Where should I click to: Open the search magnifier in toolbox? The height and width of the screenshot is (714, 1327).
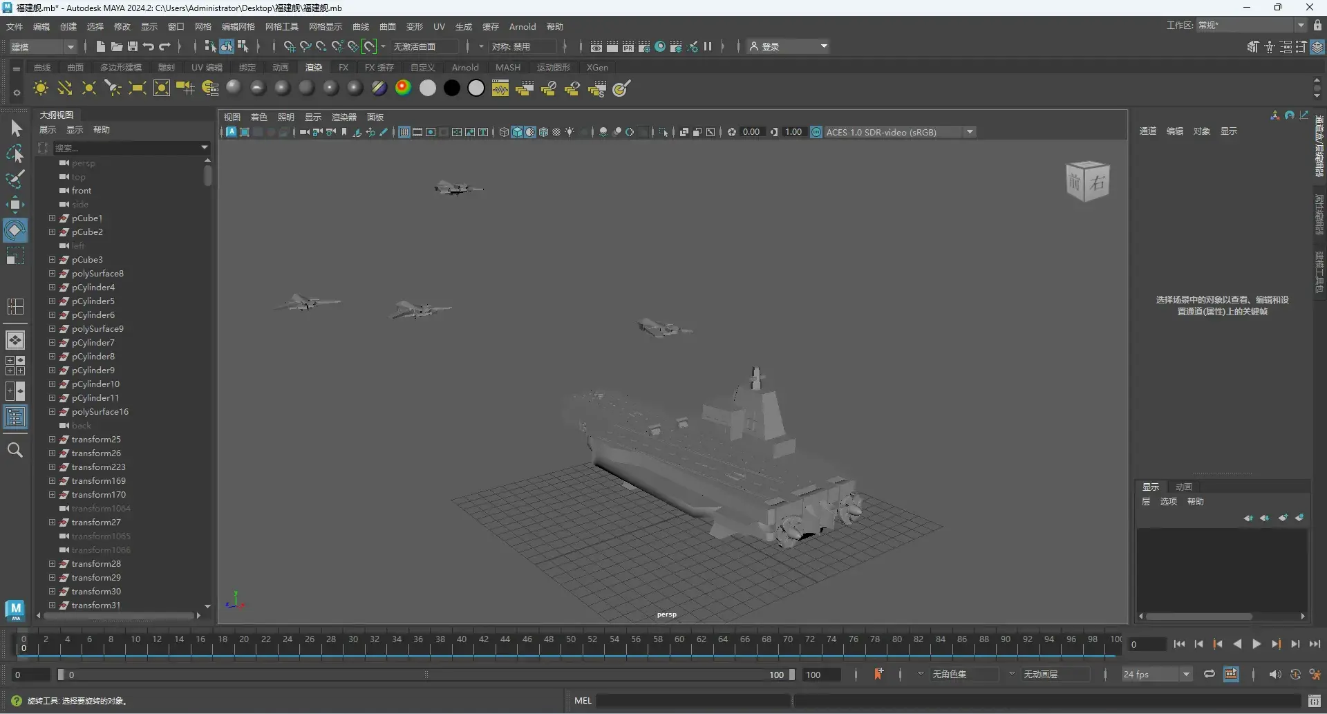coord(15,450)
